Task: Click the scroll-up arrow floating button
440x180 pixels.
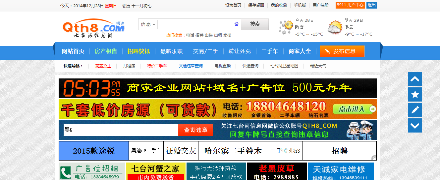Action: (x=415, y=79)
